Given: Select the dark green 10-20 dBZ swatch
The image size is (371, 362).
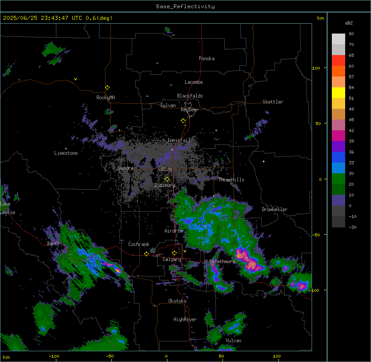Looking at the screenshot, I should [338, 189].
